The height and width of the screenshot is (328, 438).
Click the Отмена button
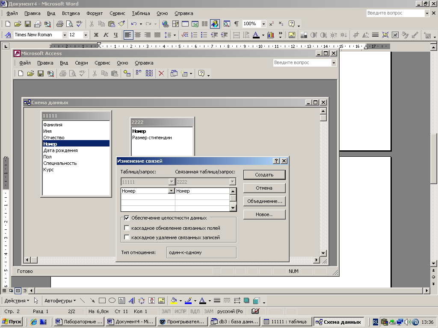pyautogui.click(x=264, y=188)
